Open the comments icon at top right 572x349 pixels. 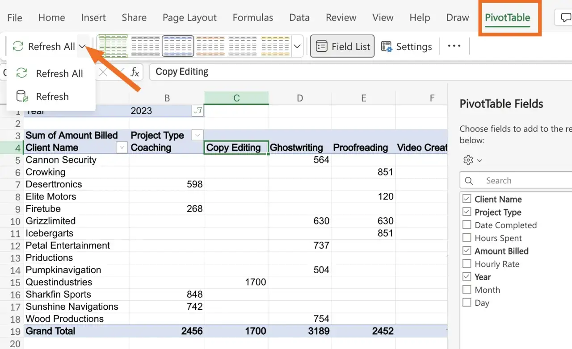tap(565, 18)
